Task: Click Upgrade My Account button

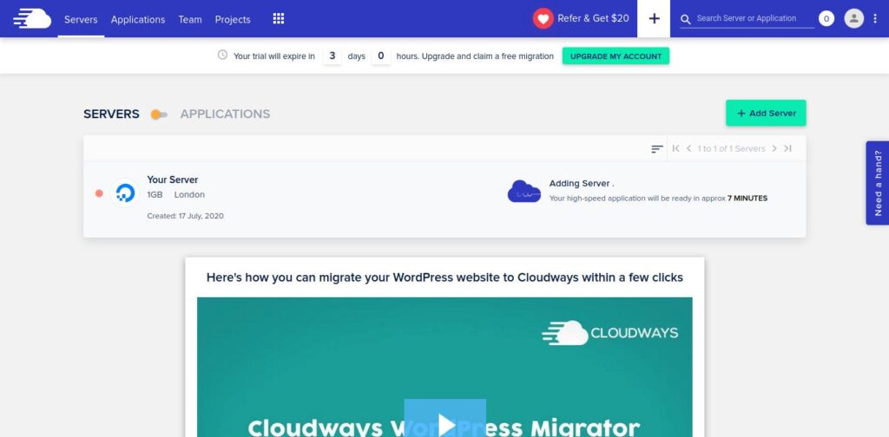Action: 616,56
